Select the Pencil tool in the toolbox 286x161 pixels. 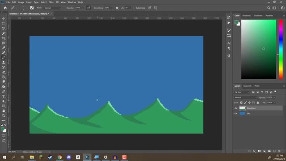4,58
